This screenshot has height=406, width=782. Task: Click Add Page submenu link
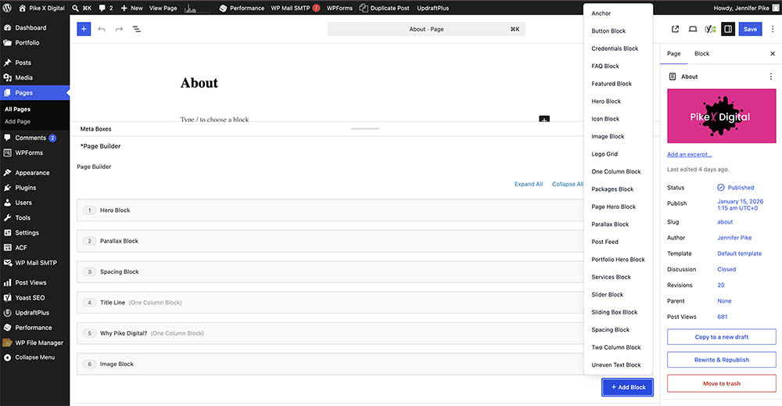coord(17,121)
